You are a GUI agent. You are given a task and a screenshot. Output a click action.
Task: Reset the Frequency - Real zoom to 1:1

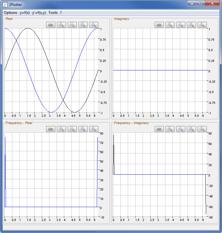[x=94, y=128]
